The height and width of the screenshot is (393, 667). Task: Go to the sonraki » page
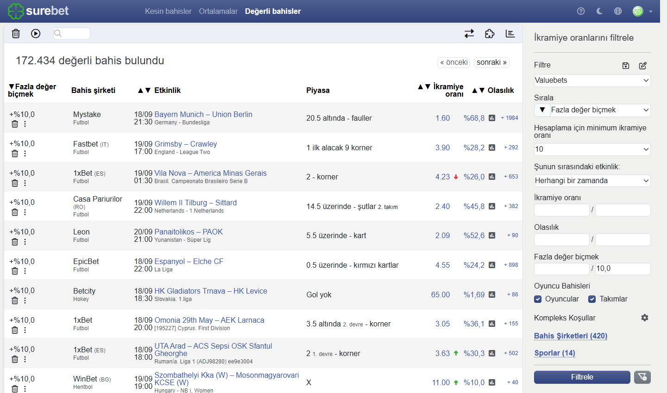coord(491,62)
